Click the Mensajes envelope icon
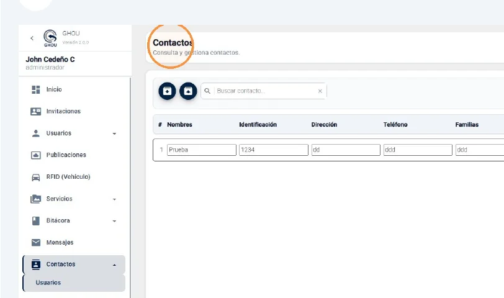 [x=35, y=242]
